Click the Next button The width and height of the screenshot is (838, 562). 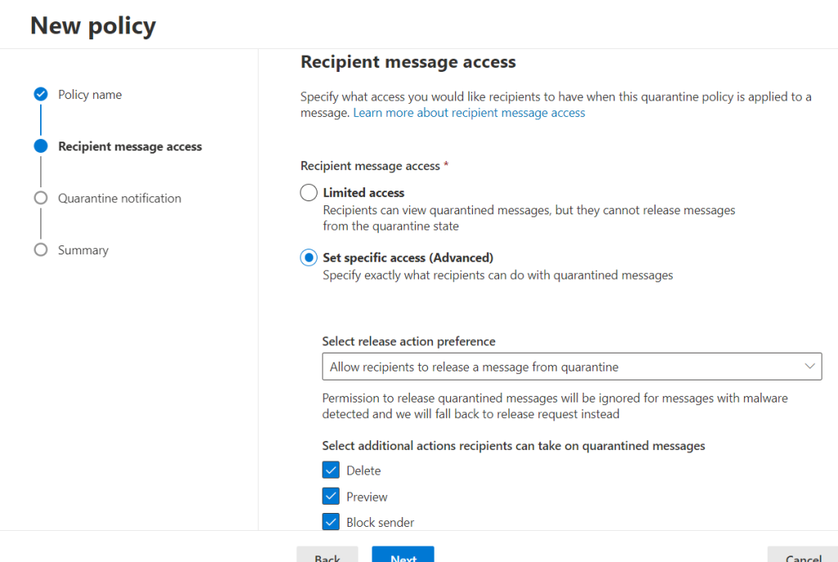point(403,555)
